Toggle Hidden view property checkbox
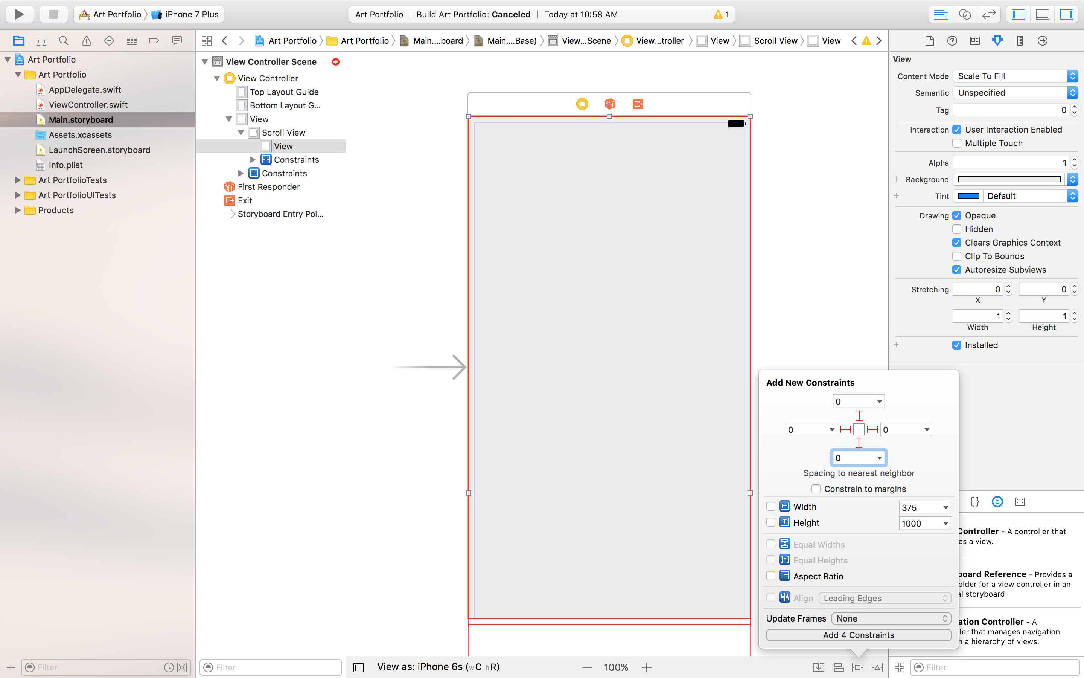Viewport: 1084px width, 678px height. pyautogui.click(x=956, y=229)
